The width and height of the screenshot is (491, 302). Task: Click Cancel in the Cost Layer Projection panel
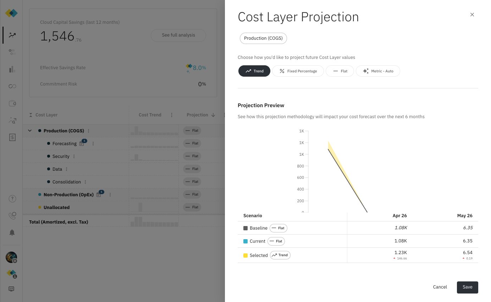[x=440, y=287]
